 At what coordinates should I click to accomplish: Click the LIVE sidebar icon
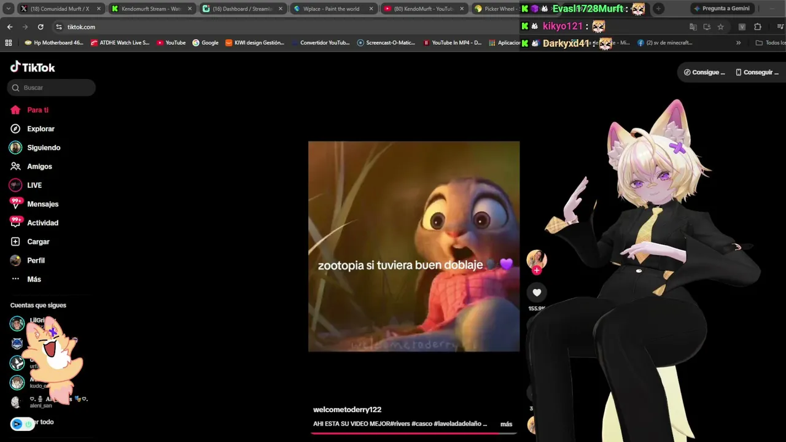15,185
